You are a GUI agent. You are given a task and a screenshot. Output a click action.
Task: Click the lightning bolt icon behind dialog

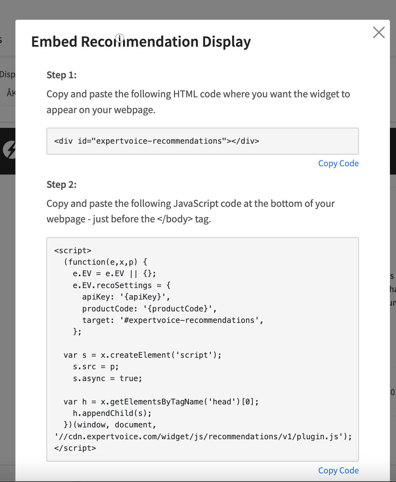pyautogui.click(x=9, y=150)
